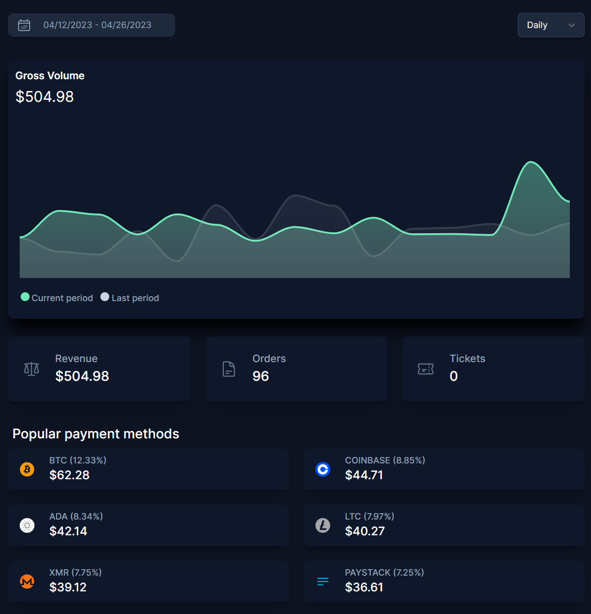Click the Coinbase logo icon
591x614 pixels.
[x=323, y=469]
